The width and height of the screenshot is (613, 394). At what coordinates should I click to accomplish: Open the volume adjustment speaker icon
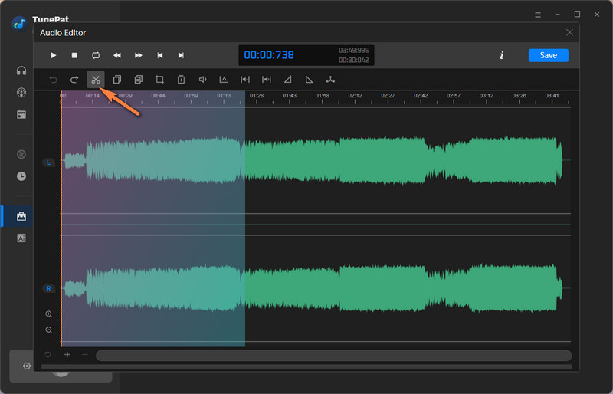(203, 79)
